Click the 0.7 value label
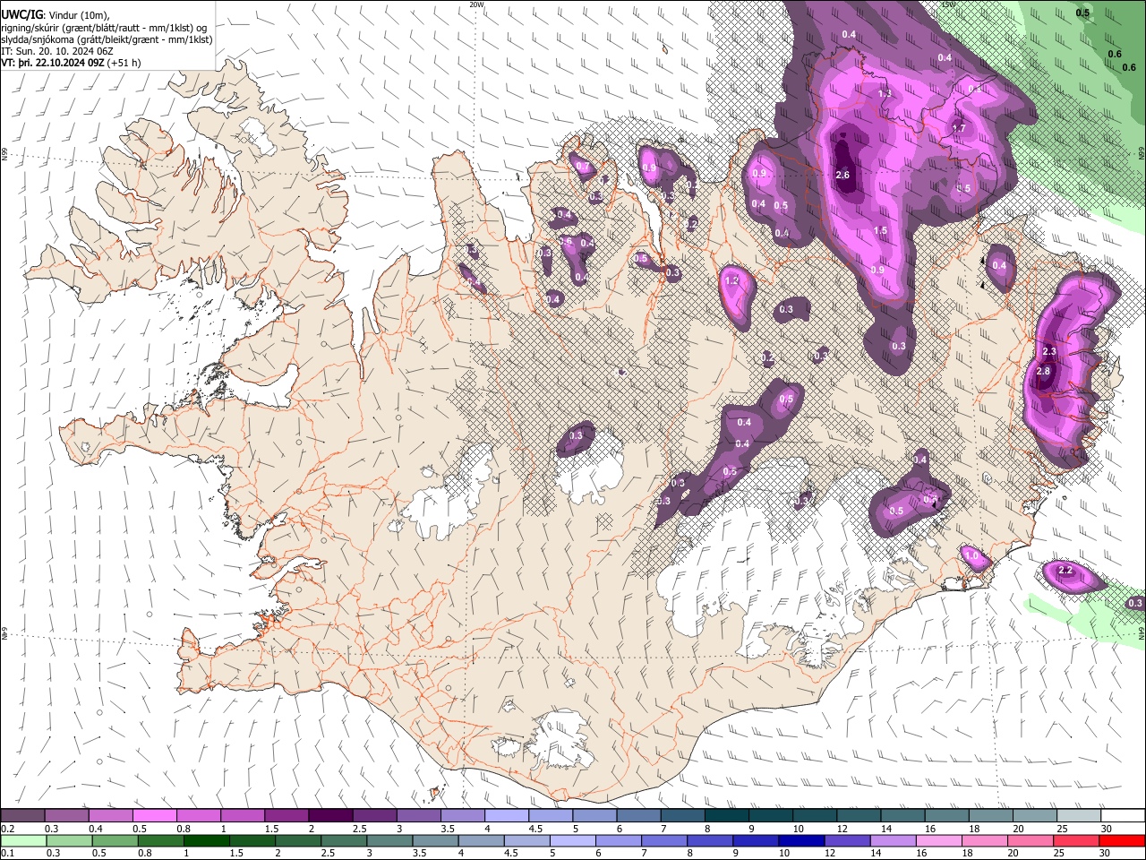Screen dimensions: 1146x860 [583, 167]
